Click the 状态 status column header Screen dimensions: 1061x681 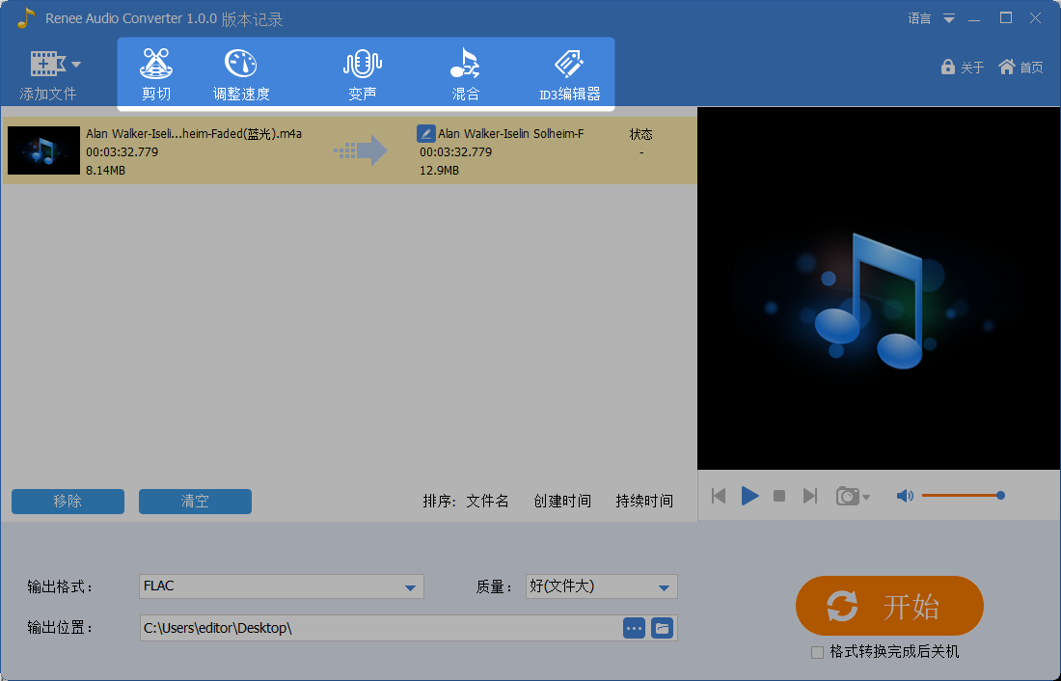click(x=640, y=134)
